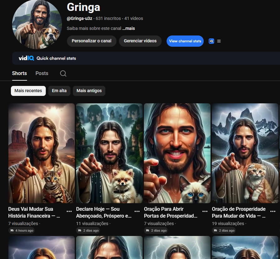Viewport: 280px width, 259px height.
Task: Click '7 visualizações' under Deus Vai Mudar video
Action: (23, 224)
